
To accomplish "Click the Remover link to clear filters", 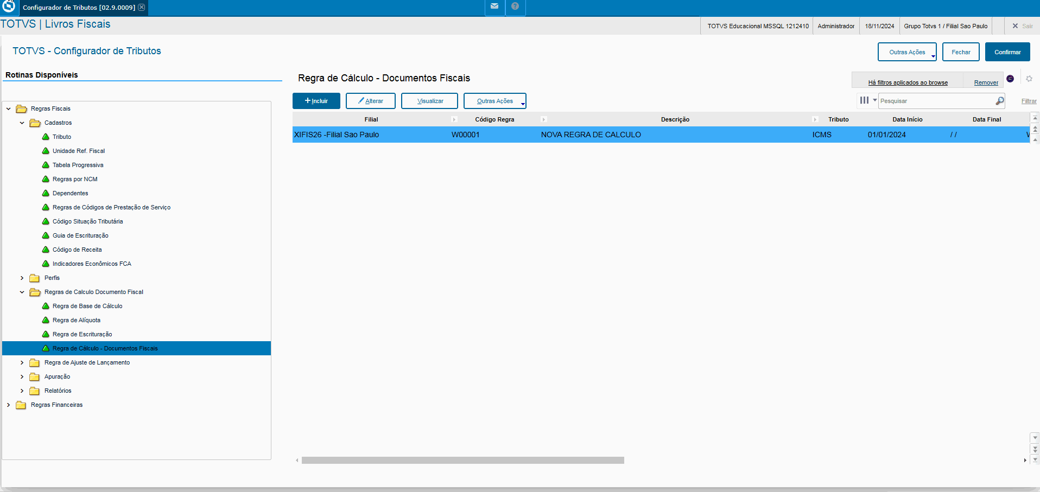I will 986,82.
